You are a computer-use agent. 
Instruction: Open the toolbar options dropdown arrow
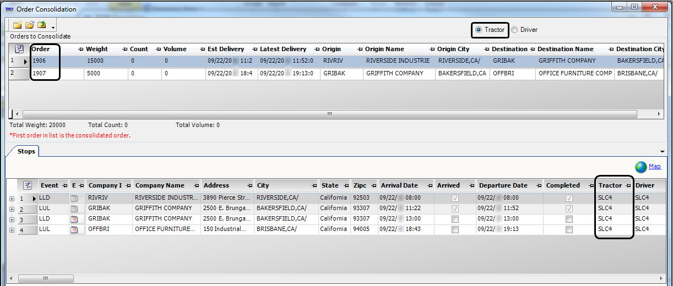coord(53,27)
